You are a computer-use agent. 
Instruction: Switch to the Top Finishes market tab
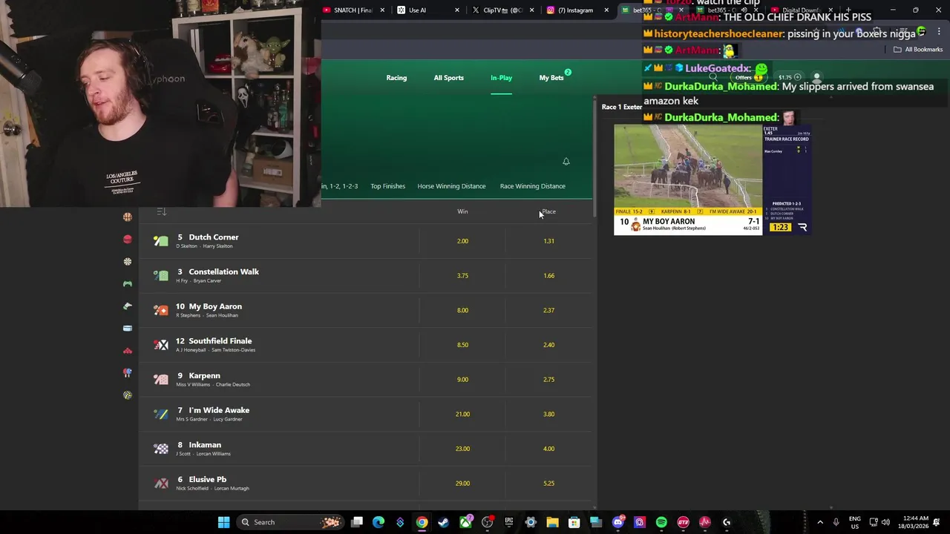[x=387, y=186]
